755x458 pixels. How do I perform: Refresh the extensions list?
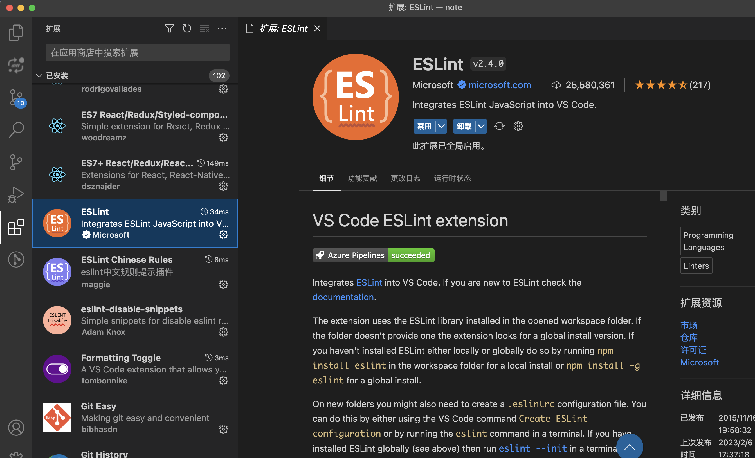pos(187,28)
